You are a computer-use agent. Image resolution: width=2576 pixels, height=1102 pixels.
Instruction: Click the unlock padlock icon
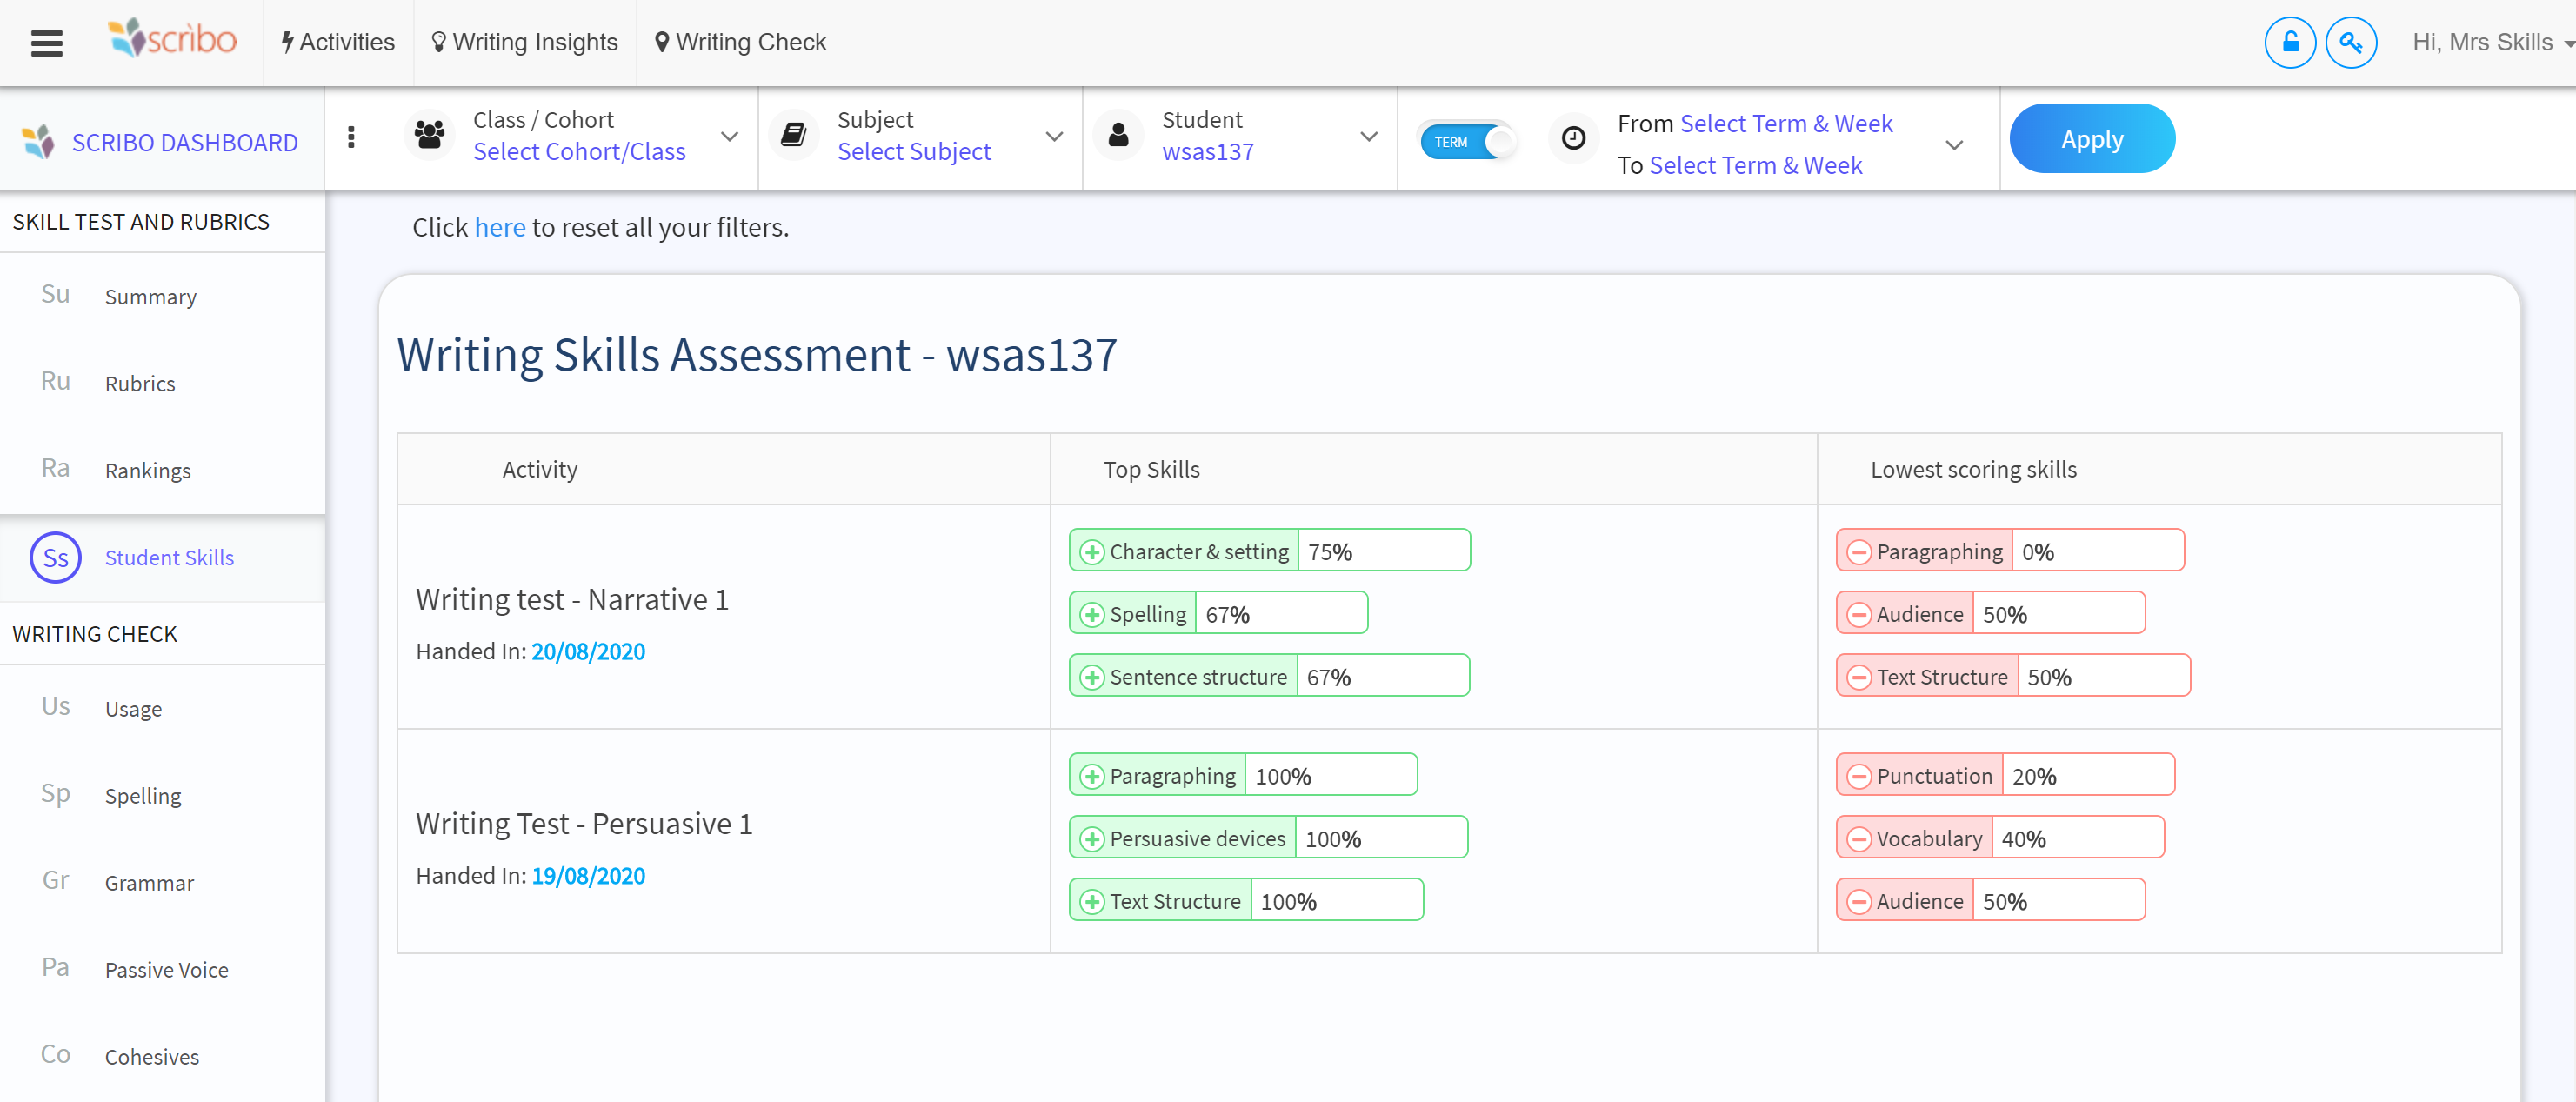pos(2290,43)
